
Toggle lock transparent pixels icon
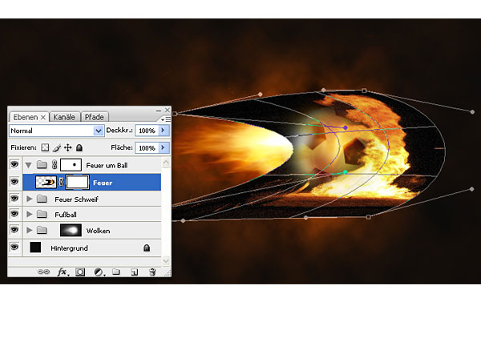tap(45, 147)
